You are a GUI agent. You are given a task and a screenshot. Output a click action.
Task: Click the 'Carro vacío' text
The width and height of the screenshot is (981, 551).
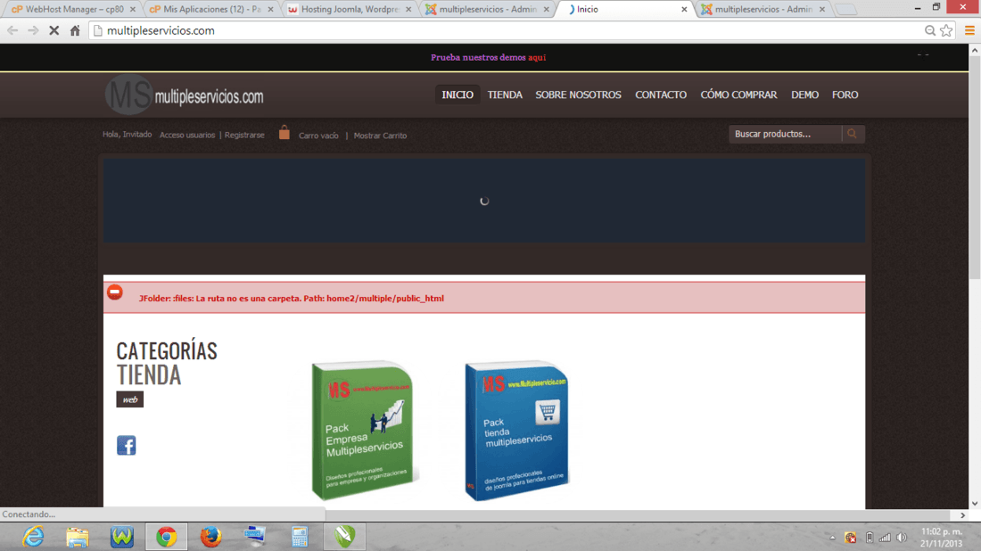point(318,136)
